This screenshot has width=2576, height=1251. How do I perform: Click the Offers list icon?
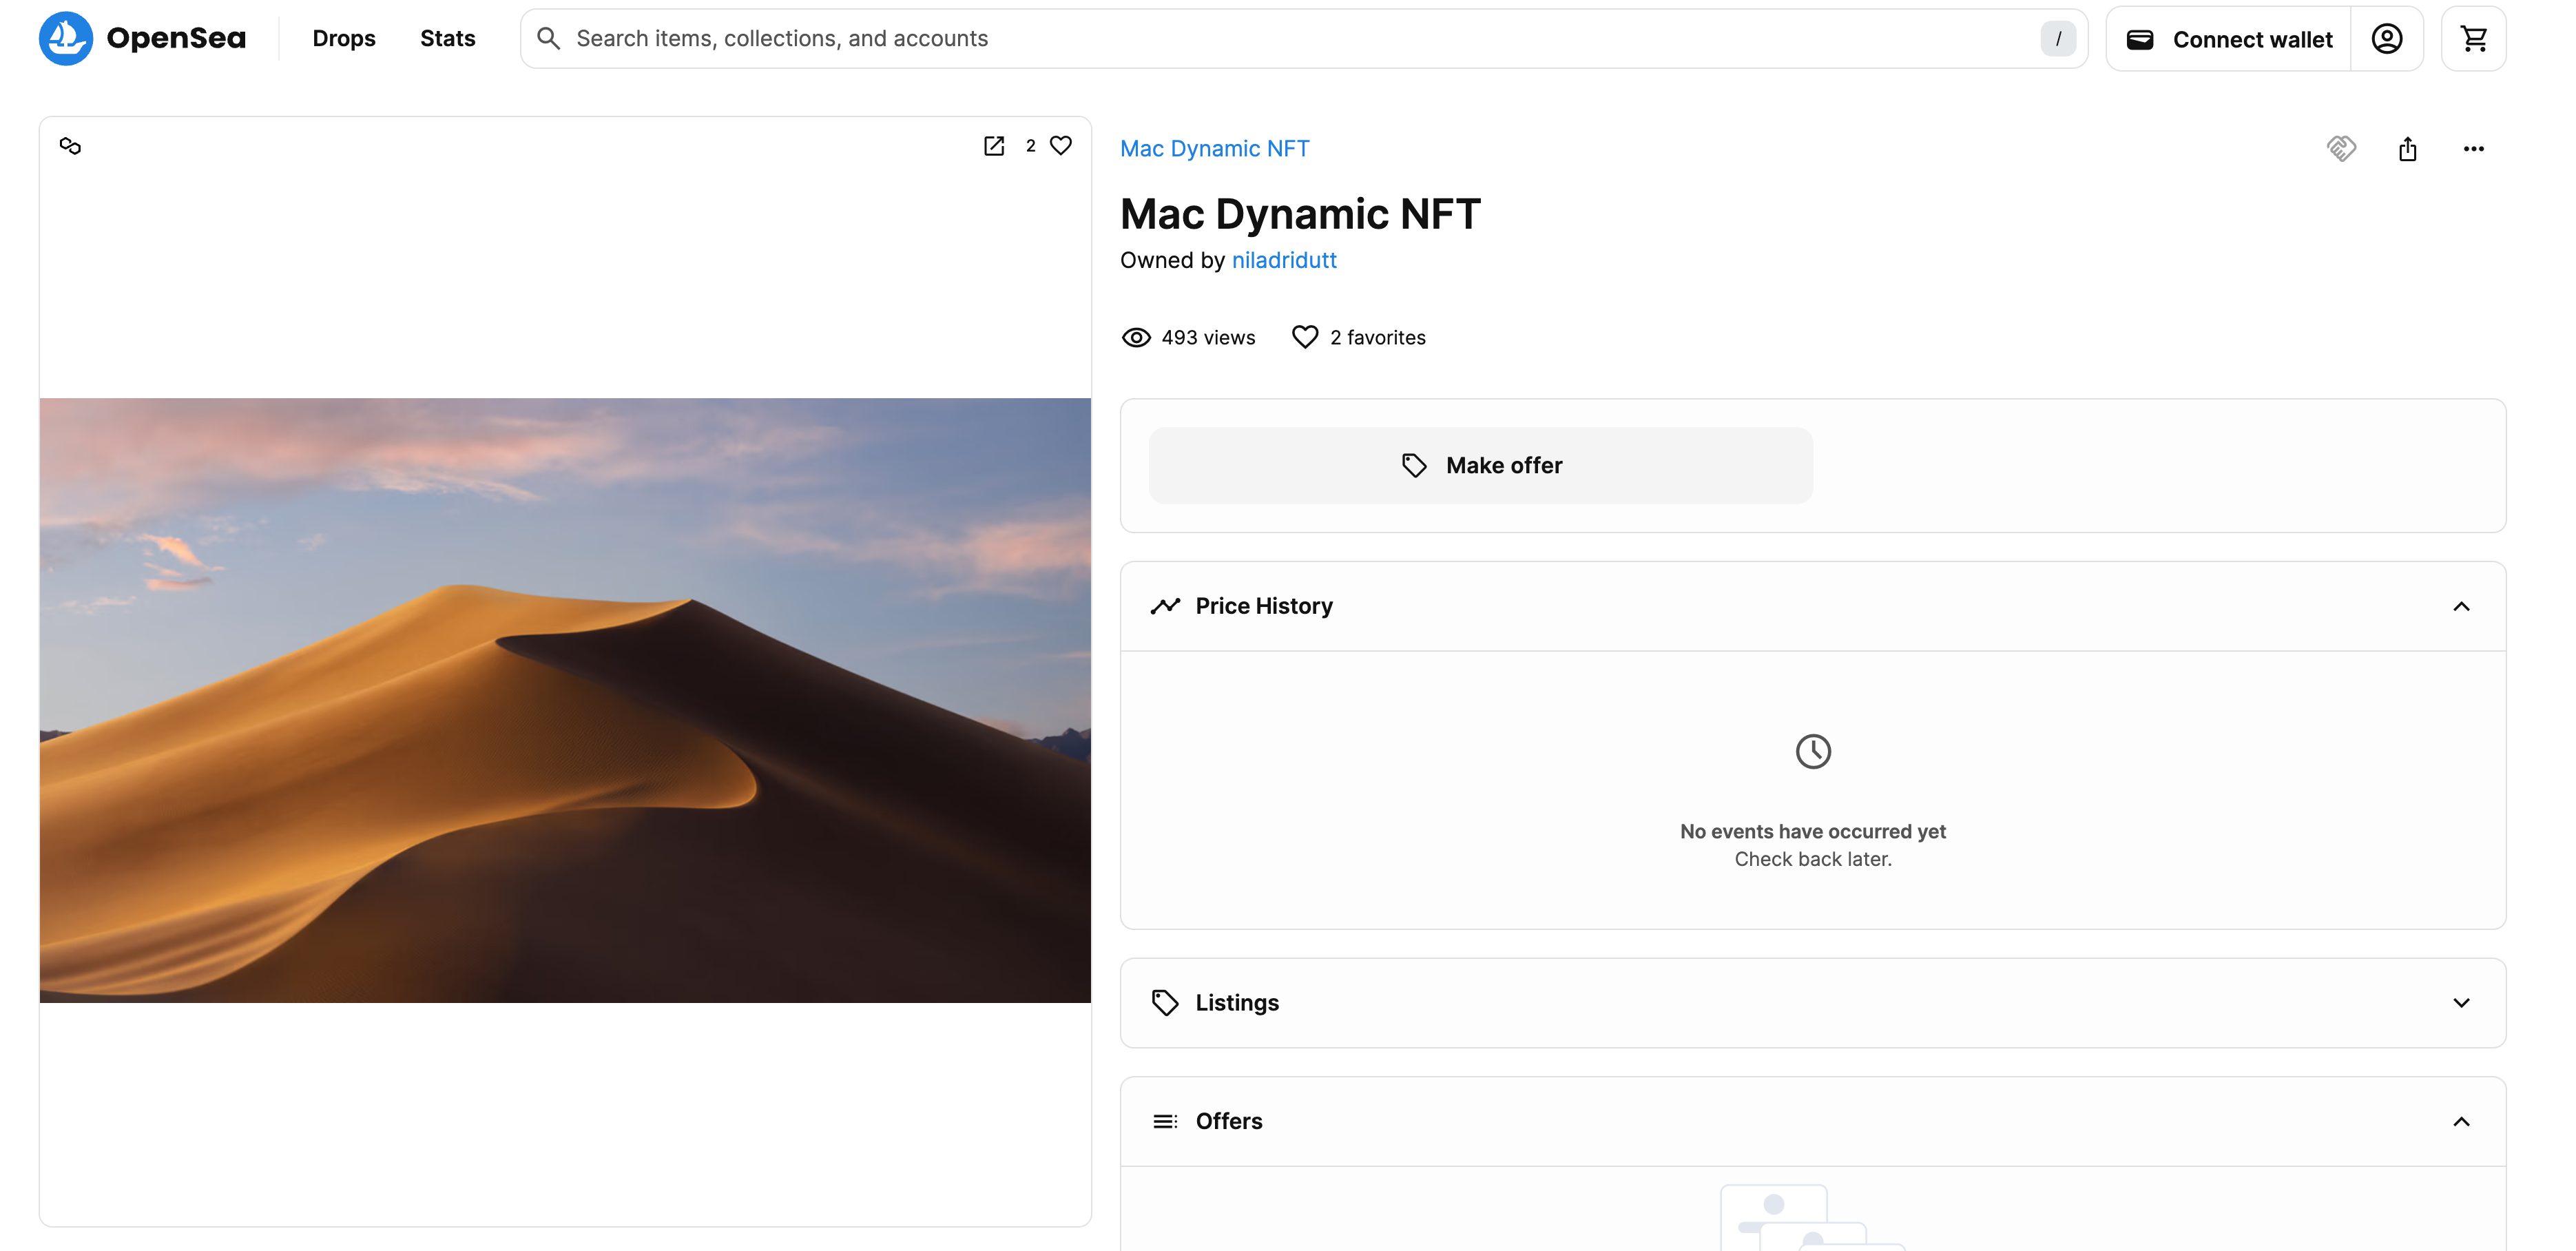coord(1165,1122)
